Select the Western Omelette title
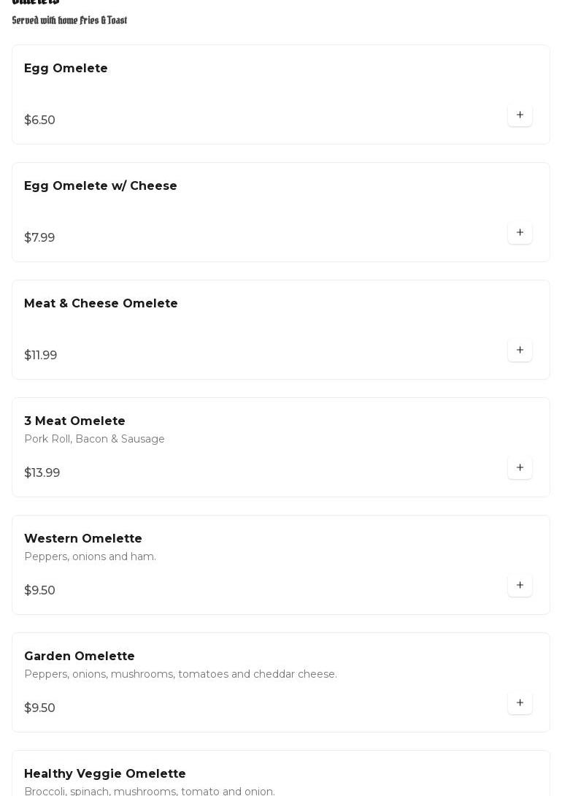This screenshot has width=562, height=796. tap(82, 539)
